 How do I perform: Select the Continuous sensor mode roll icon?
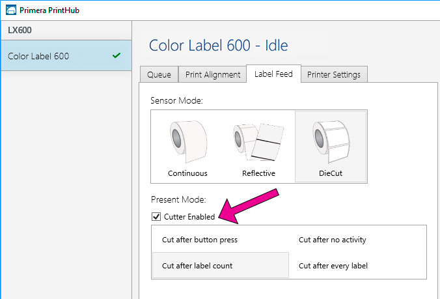187,142
